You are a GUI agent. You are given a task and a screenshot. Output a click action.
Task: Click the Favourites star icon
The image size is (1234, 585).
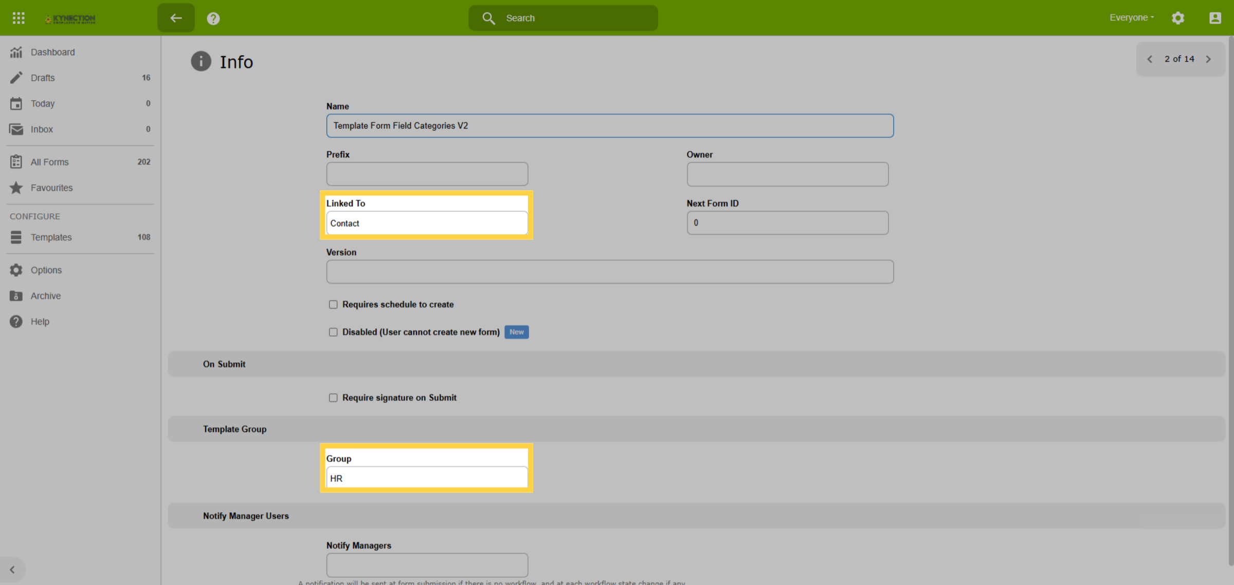[16, 188]
